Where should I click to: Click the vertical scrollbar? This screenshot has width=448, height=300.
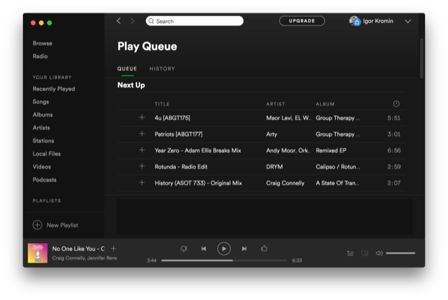click(x=422, y=58)
